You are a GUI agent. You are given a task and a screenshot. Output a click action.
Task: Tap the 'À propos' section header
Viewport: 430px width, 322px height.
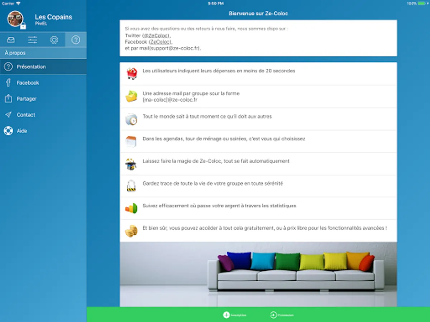(x=15, y=53)
